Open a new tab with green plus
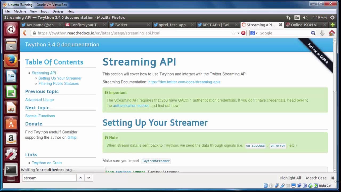Viewport: 341px width, 192px height. (x=332, y=25)
